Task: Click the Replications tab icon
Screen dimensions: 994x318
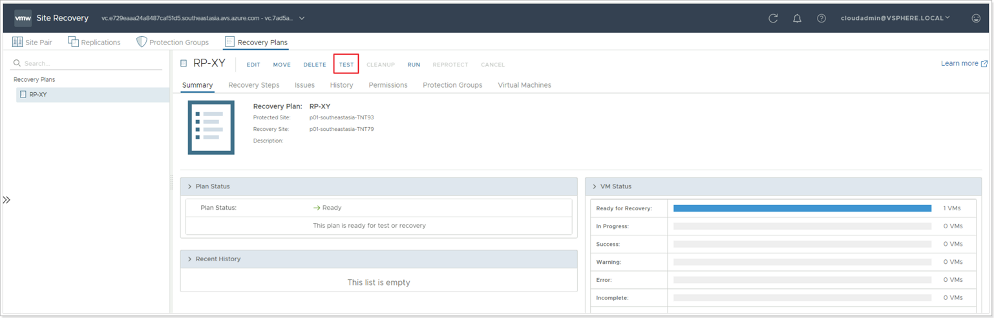Action: [x=73, y=42]
